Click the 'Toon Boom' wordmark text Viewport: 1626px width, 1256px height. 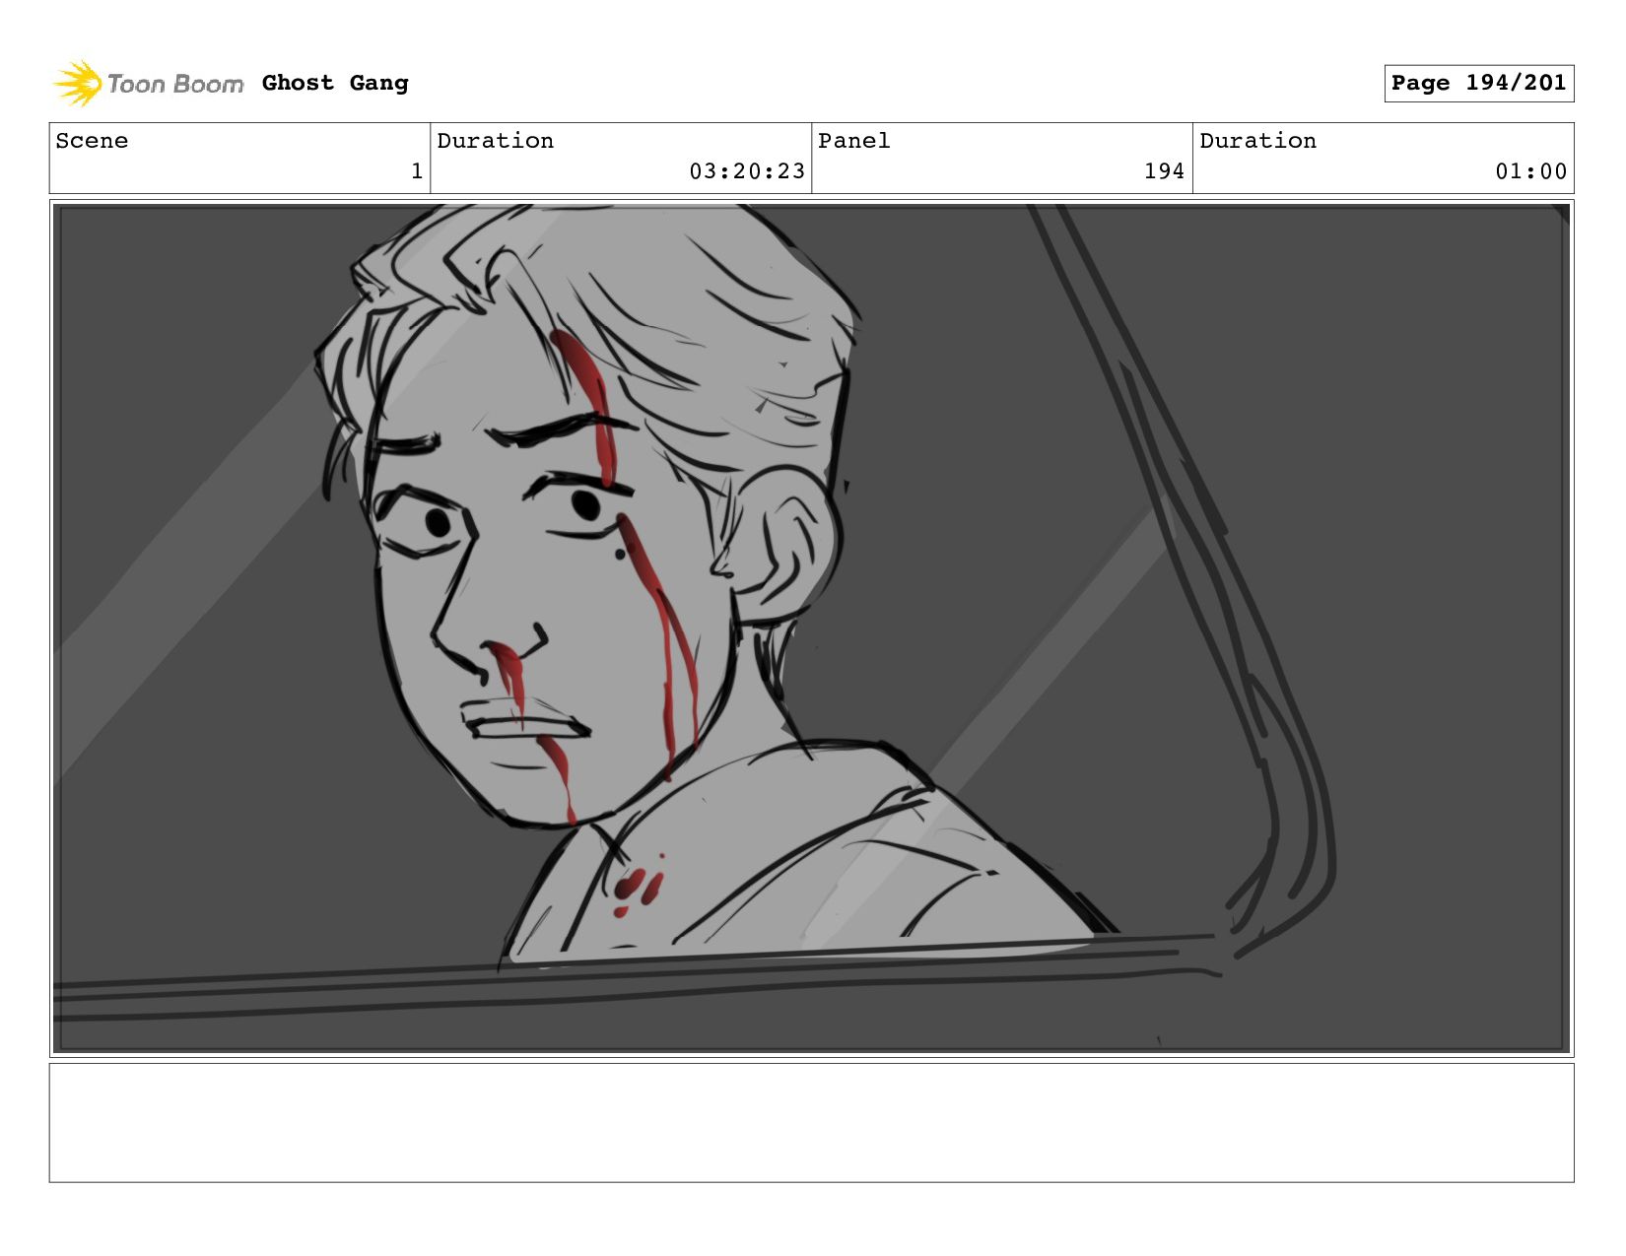(x=175, y=85)
